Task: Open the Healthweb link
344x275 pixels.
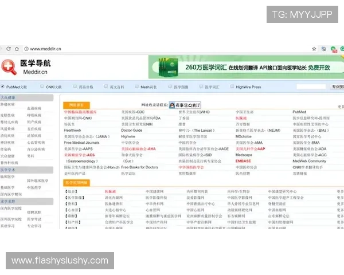Action: coord(72,131)
